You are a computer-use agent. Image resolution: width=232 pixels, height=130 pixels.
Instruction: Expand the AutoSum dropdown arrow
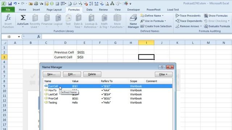23,27
